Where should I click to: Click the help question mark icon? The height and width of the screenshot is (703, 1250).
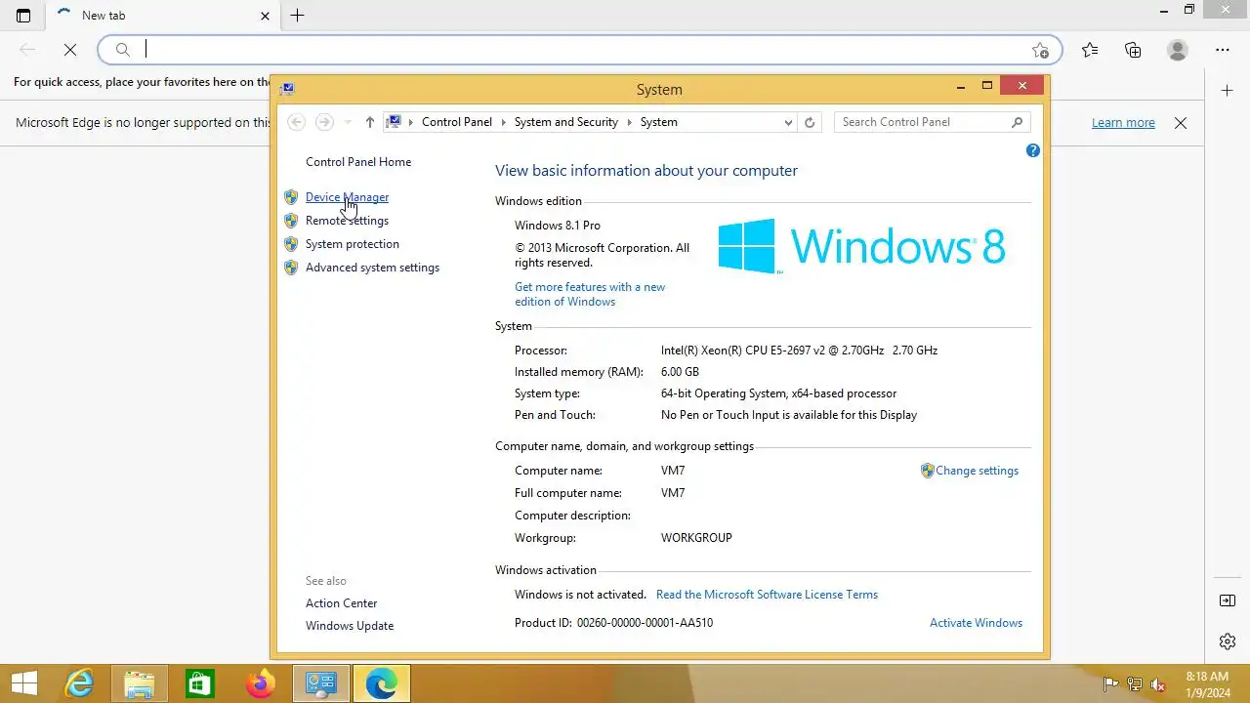tap(1033, 150)
